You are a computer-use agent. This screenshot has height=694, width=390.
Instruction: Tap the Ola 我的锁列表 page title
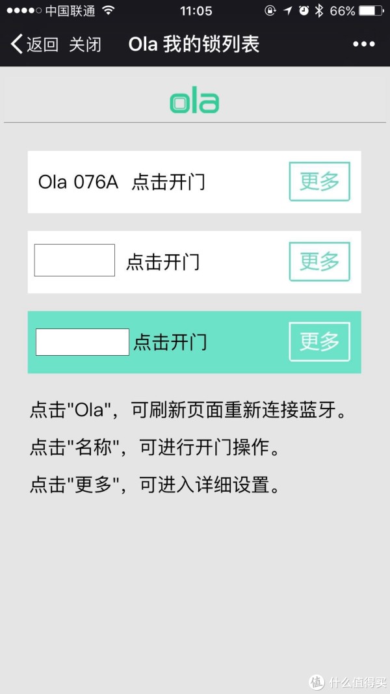tap(194, 45)
